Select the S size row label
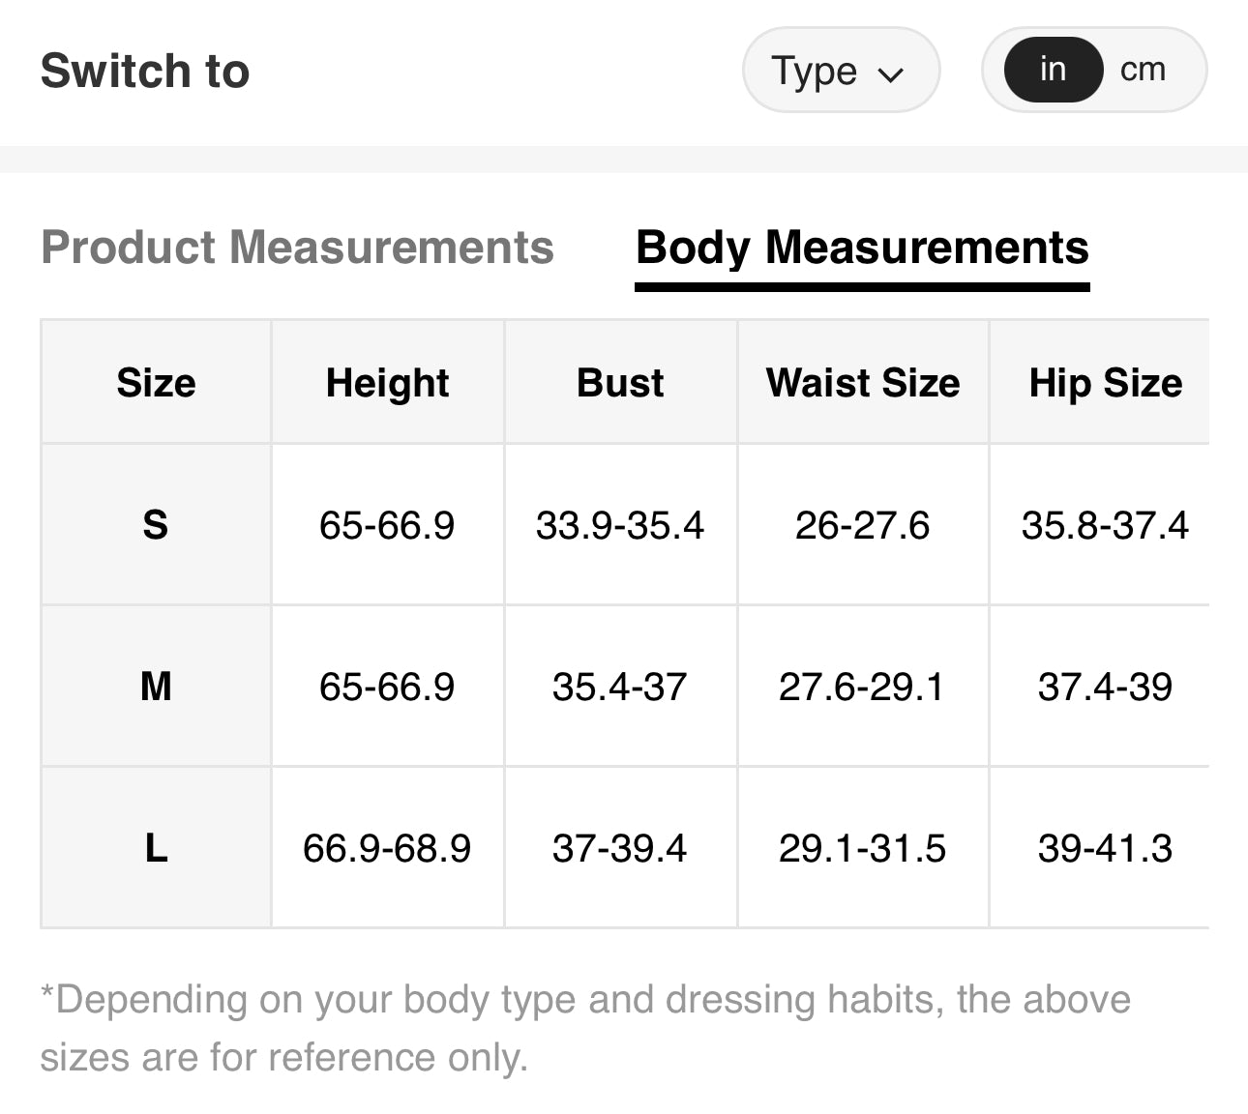This screenshot has width=1248, height=1114. [156, 525]
